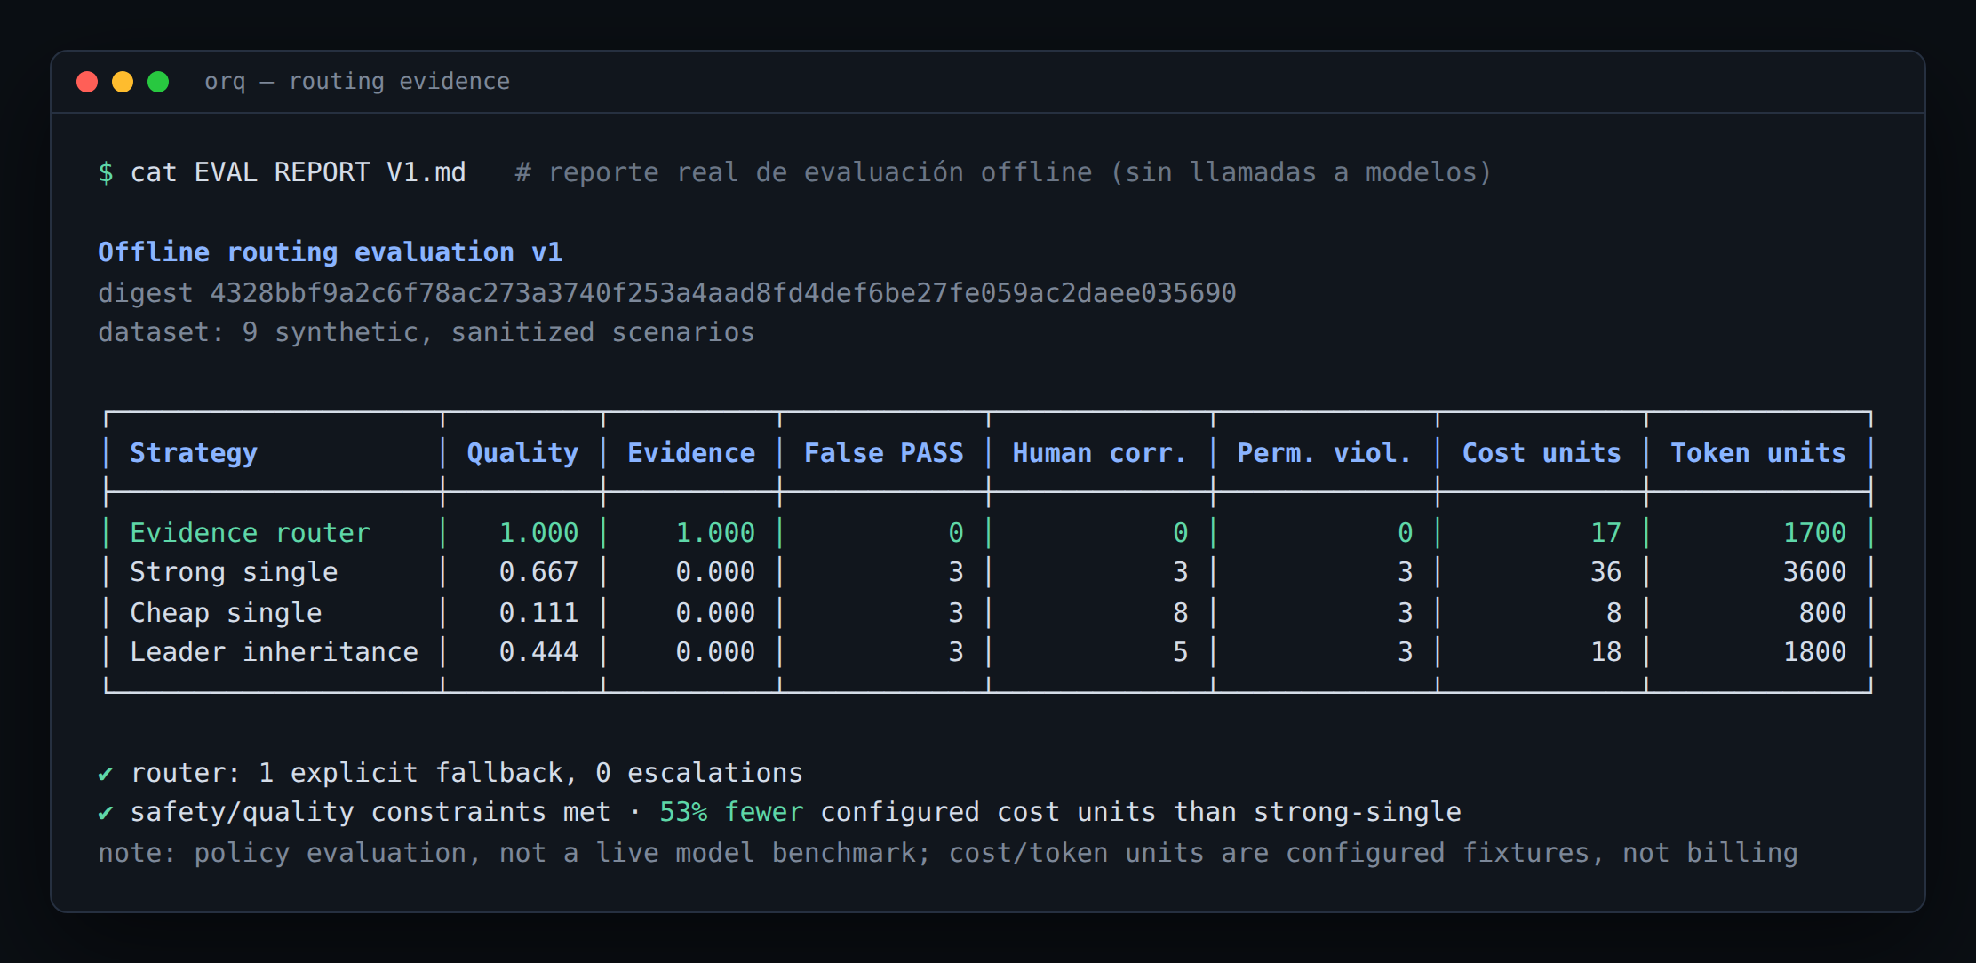Image resolution: width=1976 pixels, height=963 pixels.
Task: Click the Cheap single quality value 0.111
Action: point(538,613)
